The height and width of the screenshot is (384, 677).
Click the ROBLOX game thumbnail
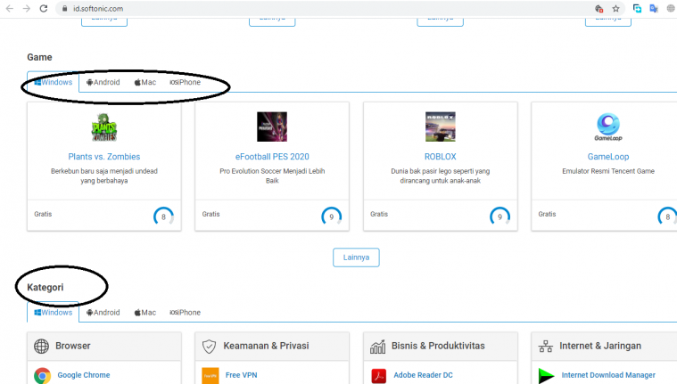(x=440, y=127)
